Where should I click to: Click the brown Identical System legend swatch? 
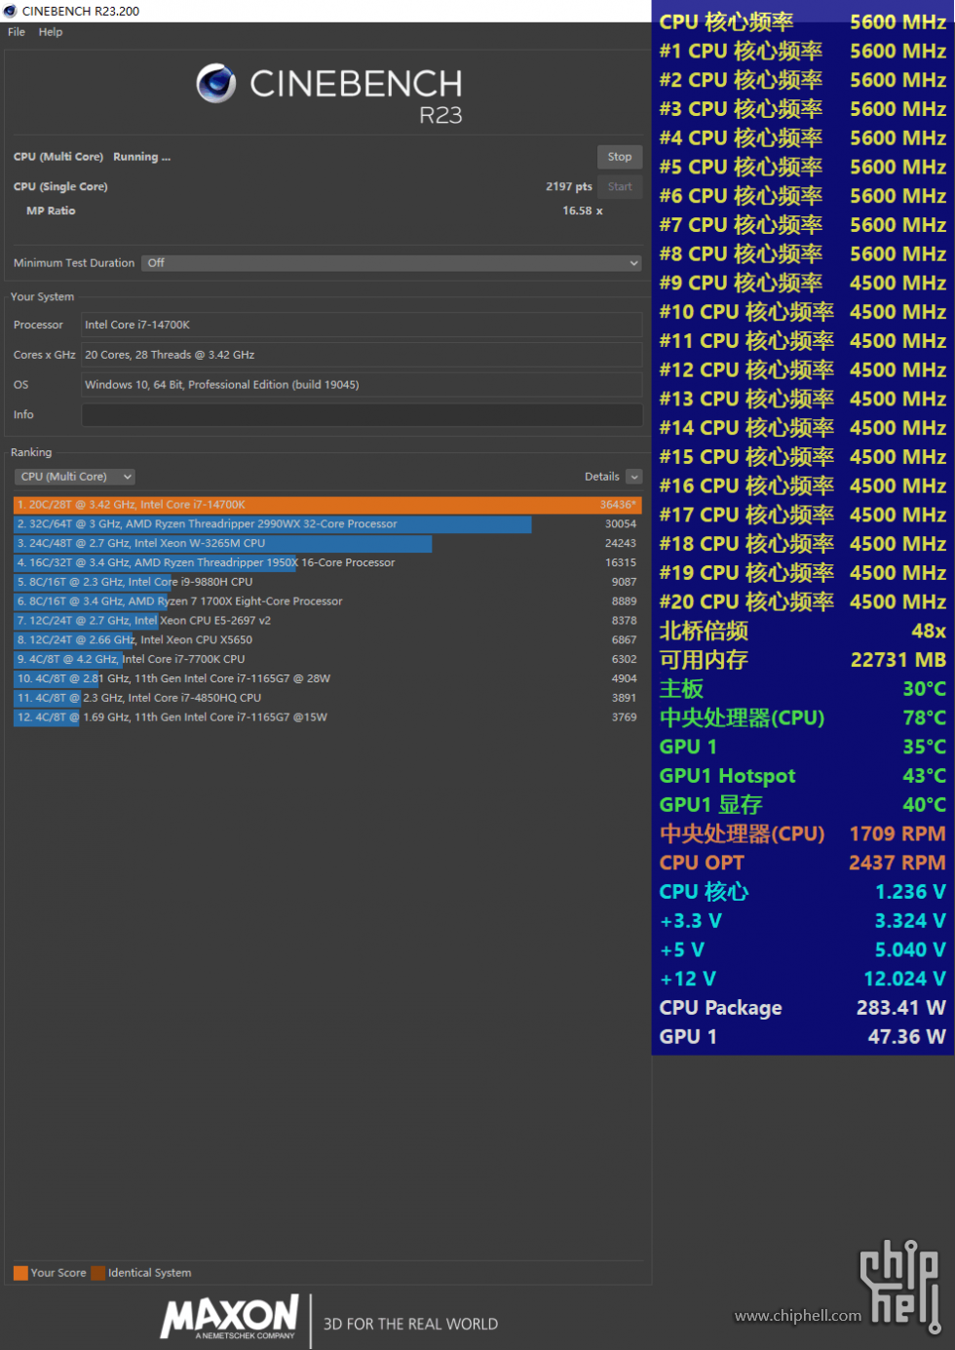point(97,1273)
